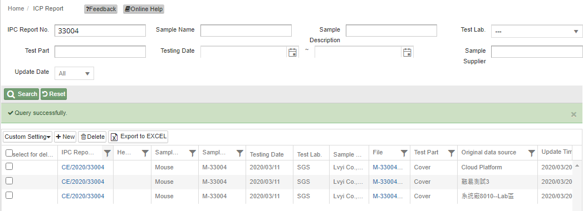Open the ICP Report breadcrumb
583x211 pixels.
point(48,8)
